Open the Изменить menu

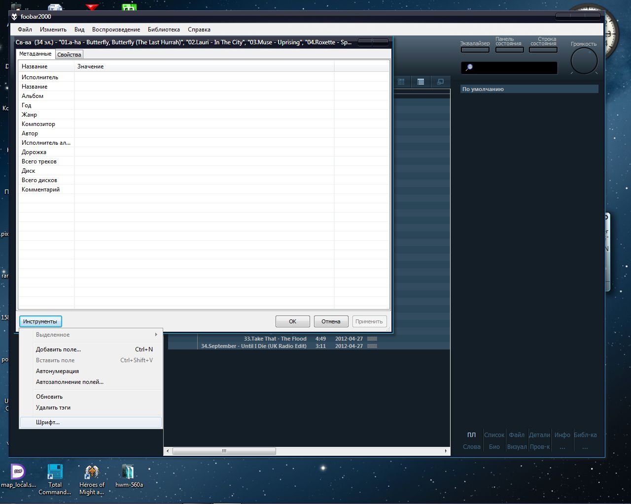point(53,30)
